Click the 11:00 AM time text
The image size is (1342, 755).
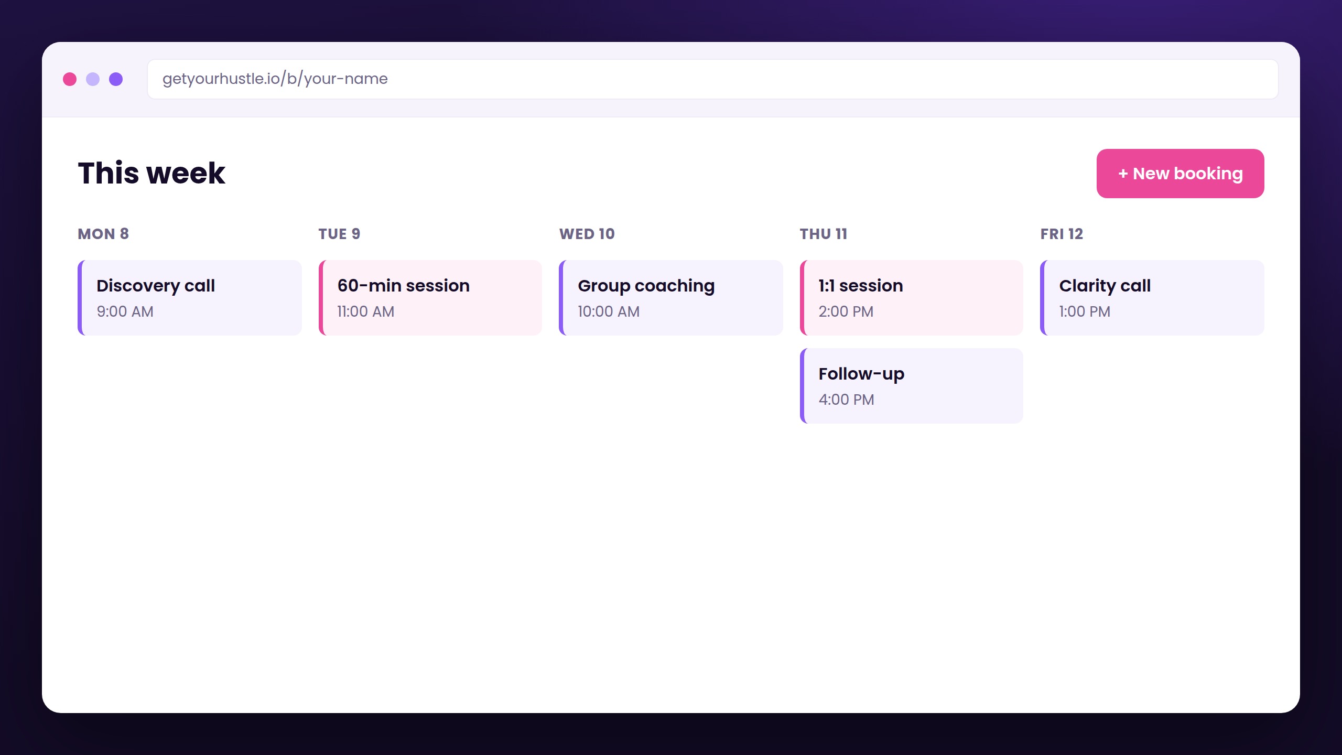tap(366, 311)
